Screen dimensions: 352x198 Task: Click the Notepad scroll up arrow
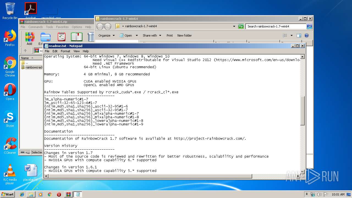click(x=302, y=57)
